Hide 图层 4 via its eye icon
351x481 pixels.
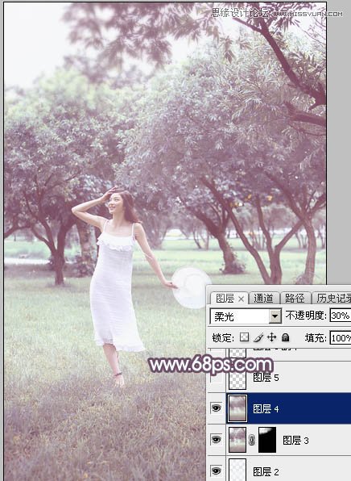[x=216, y=408]
